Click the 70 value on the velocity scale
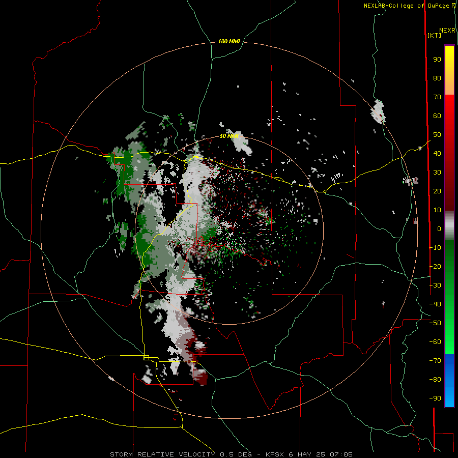 [x=437, y=97]
